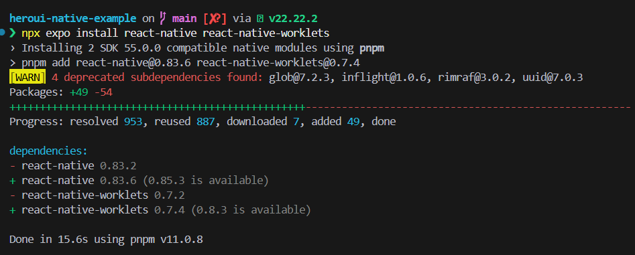Click the heroui-native-example directory name
Screen dimensions: 635x255
(73, 18)
